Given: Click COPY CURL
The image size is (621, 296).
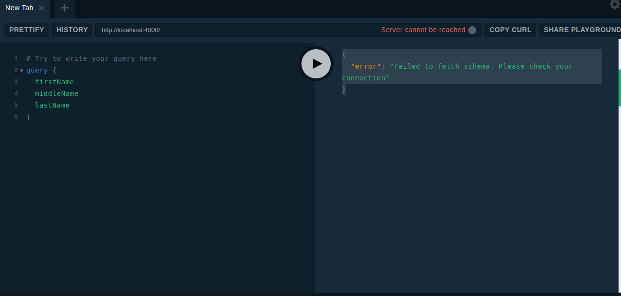Looking at the screenshot, I should (x=510, y=30).
